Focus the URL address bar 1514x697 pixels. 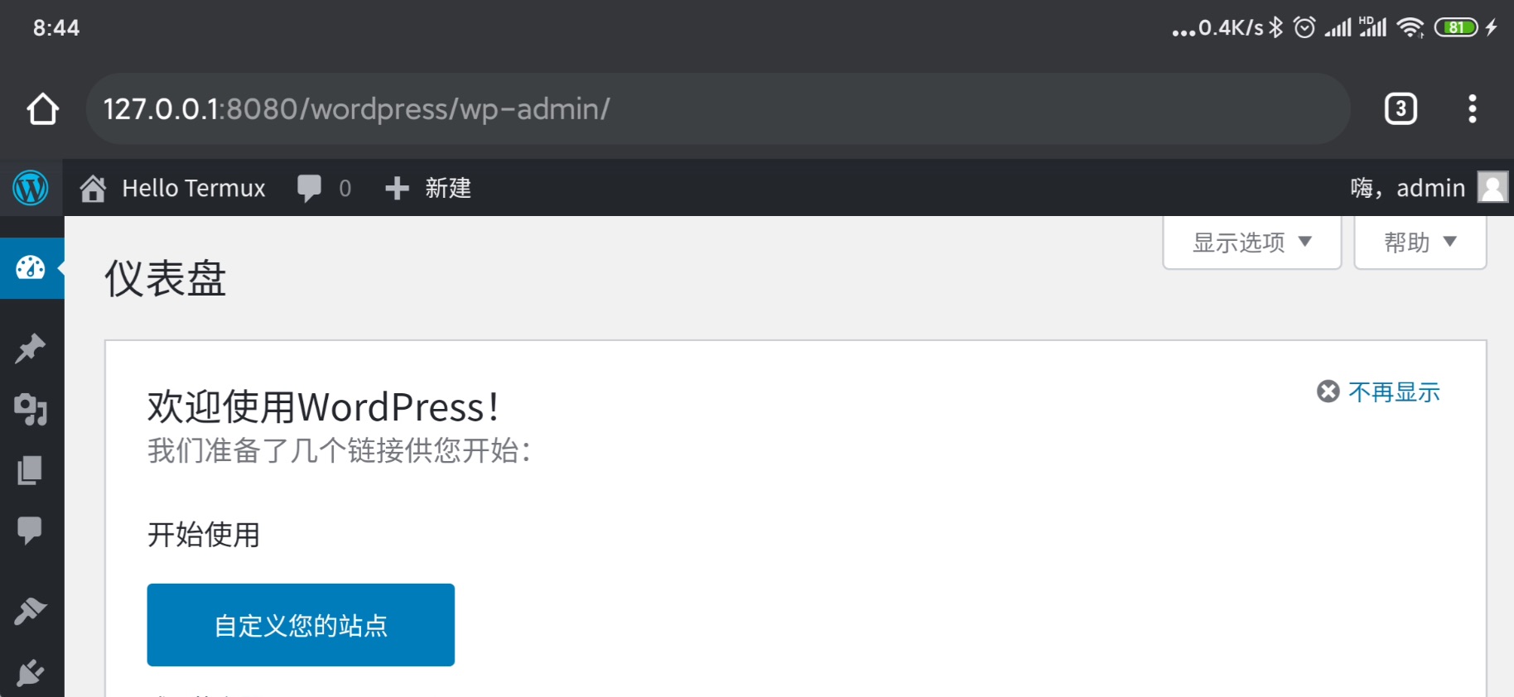pos(718,108)
